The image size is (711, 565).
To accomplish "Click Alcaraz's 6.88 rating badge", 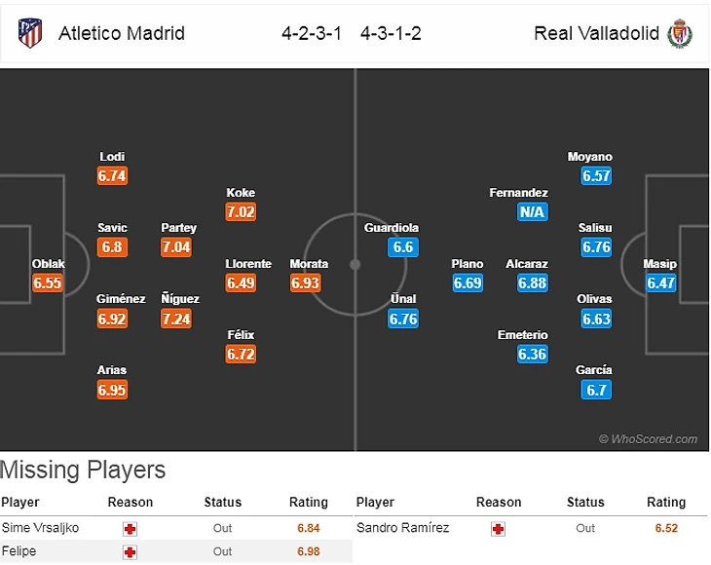I will click(x=532, y=283).
